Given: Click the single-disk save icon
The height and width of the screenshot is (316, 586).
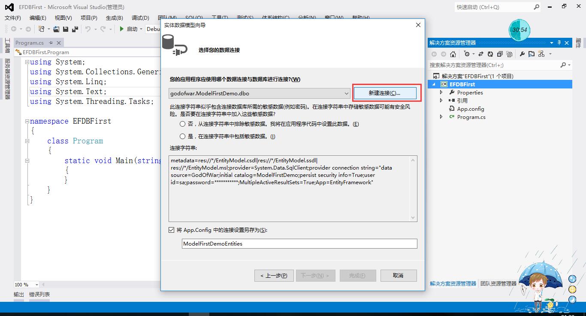Looking at the screenshot, I should (66, 29).
